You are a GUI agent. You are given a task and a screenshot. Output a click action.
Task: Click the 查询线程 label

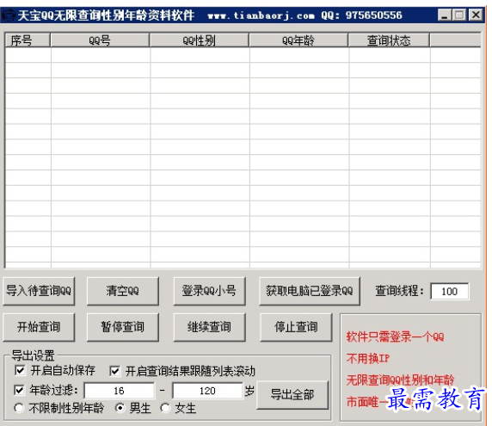click(399, 291)
